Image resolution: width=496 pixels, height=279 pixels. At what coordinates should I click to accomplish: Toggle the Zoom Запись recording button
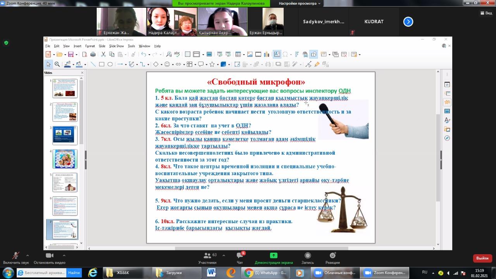coord(308,258)
